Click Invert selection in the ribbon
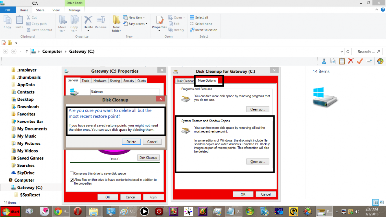 (x=204, y=30)
